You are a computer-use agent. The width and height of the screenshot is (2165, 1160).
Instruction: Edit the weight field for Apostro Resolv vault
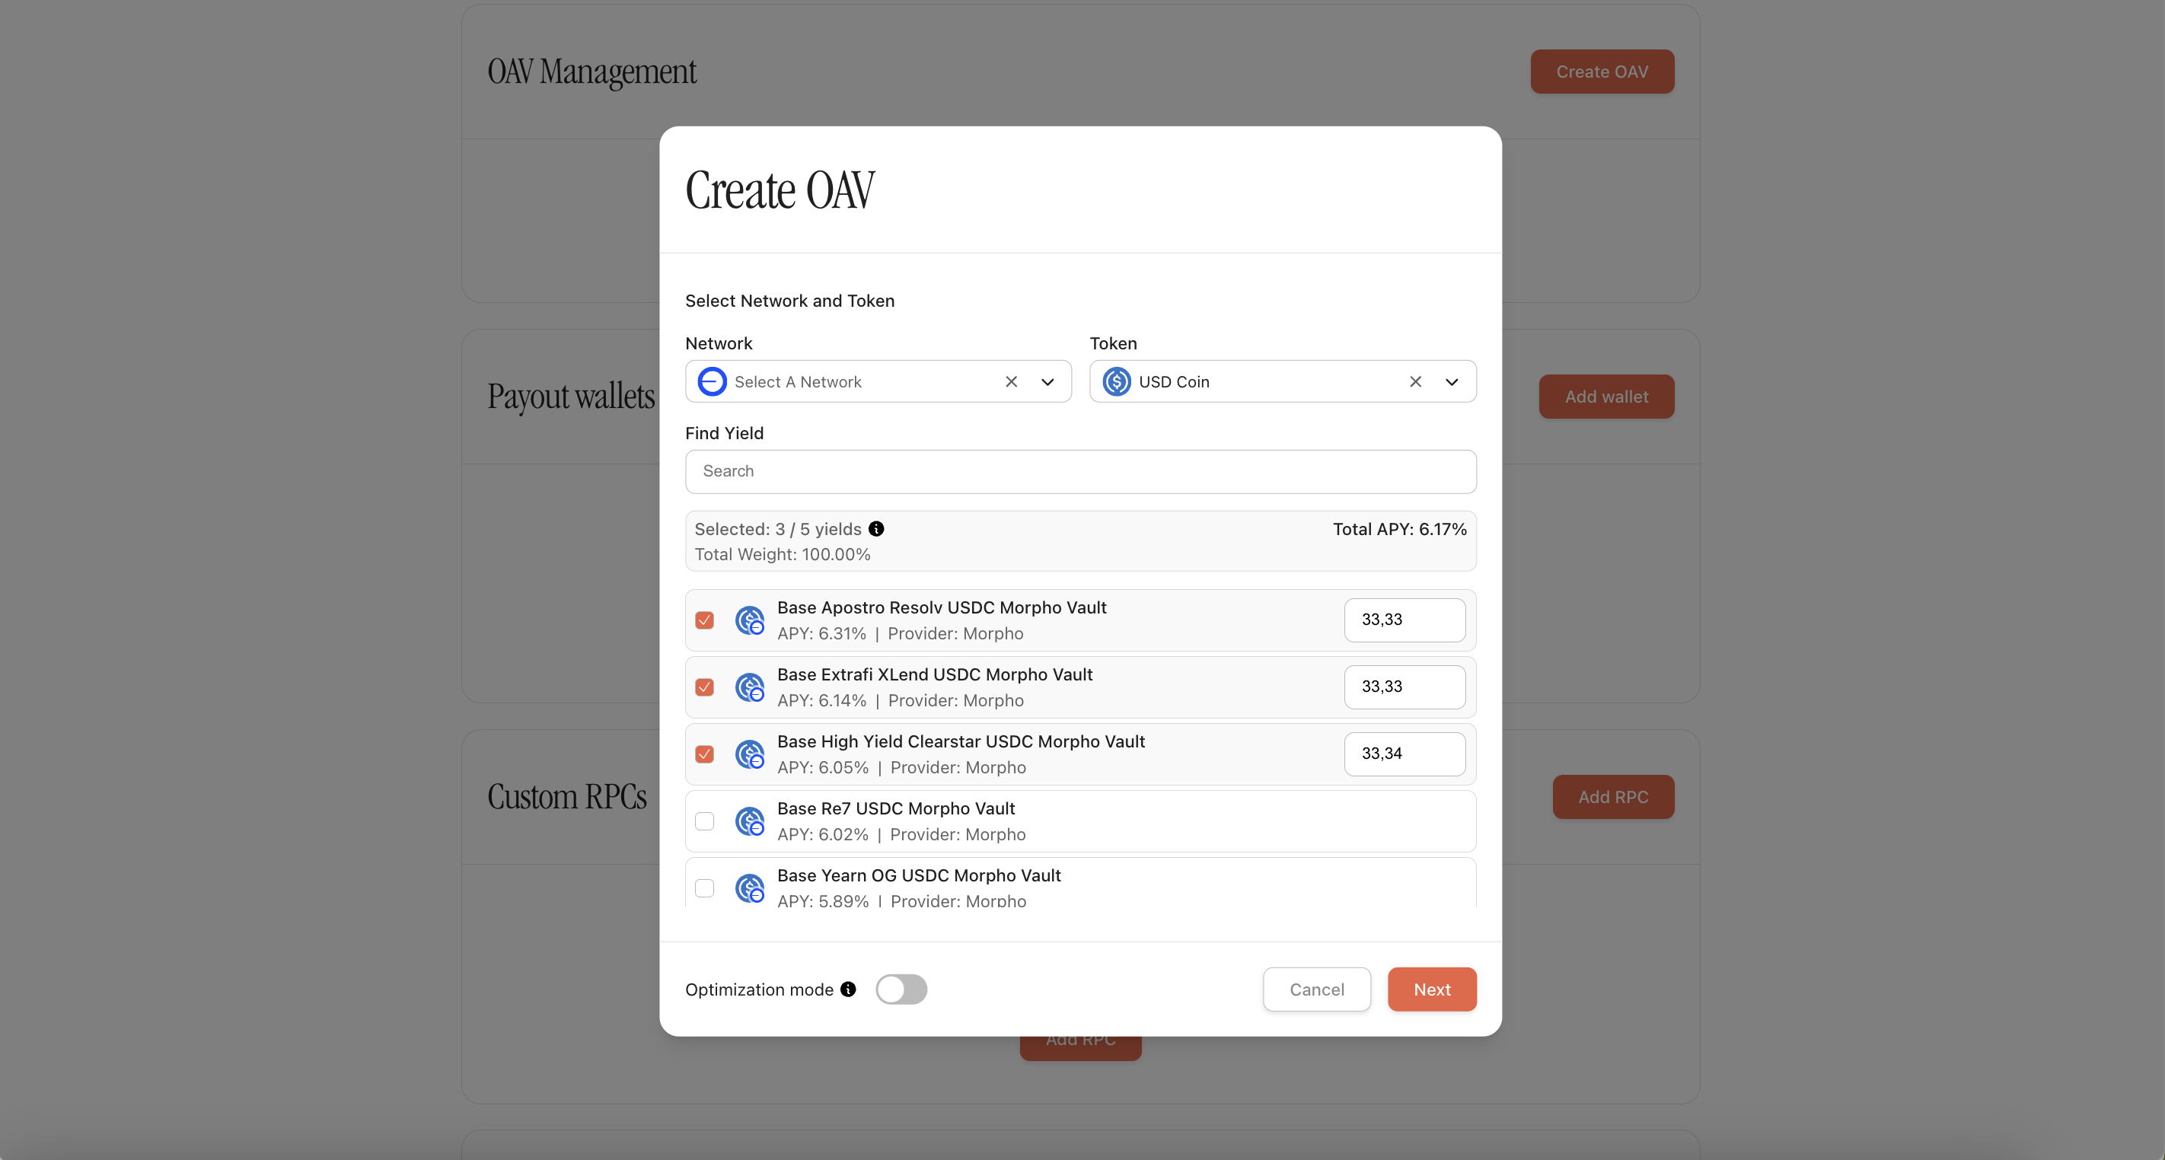point(1405,620)
